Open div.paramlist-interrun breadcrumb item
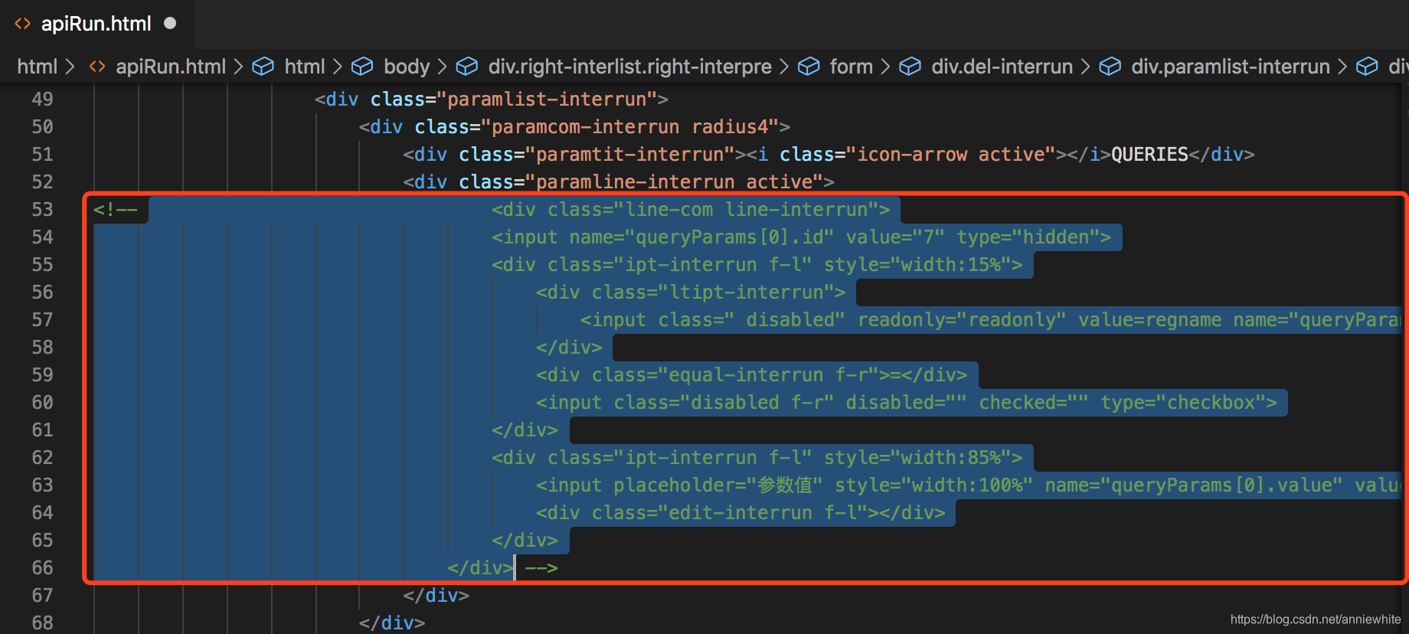The width and height of the screenshot is (1409, 634). 1231,67
